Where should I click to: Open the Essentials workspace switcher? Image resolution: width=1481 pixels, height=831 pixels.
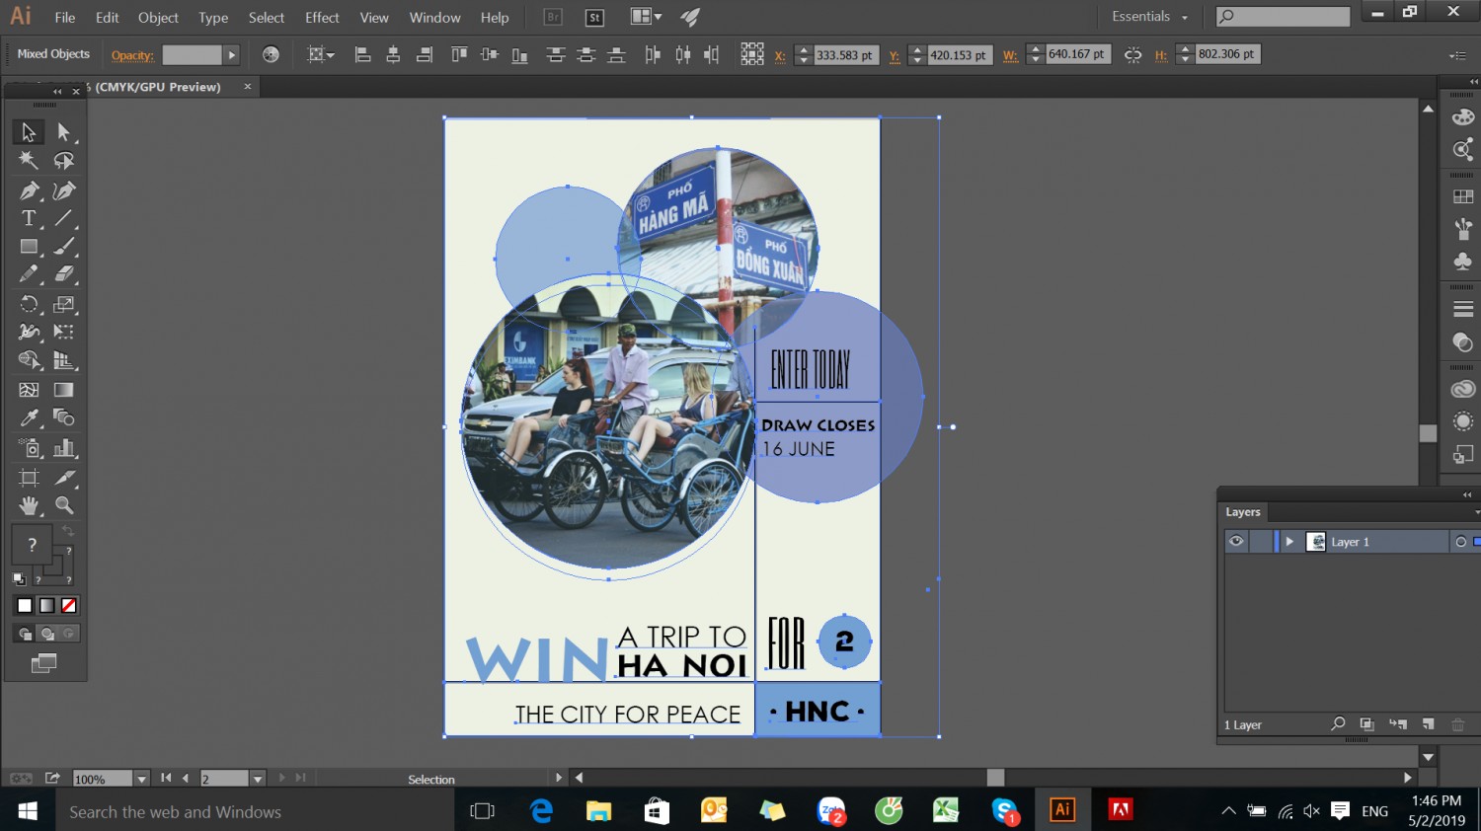click(1149, 17)
